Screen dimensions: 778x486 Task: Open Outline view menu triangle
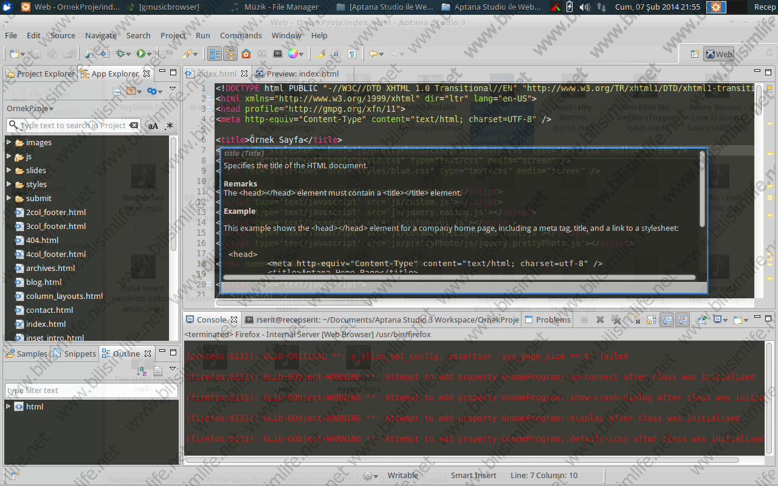pyautogui.click(x=173, y=369)
